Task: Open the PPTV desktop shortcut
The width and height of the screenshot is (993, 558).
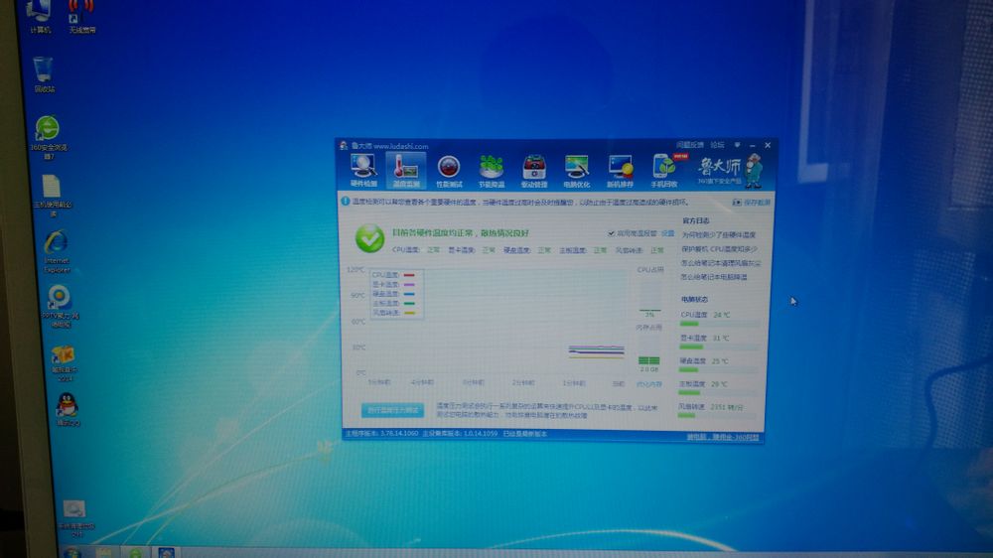Action: click(61, 307)
